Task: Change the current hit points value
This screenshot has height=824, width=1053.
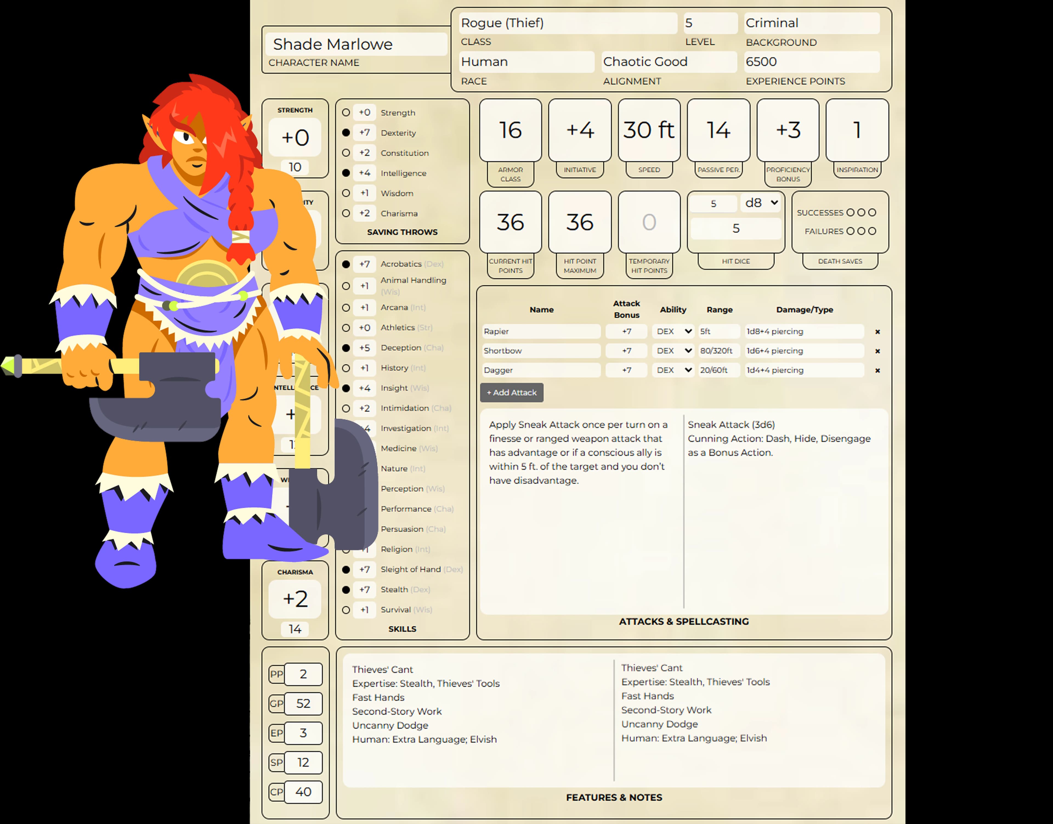Action: pyautogui.click(x=510, y=222)
